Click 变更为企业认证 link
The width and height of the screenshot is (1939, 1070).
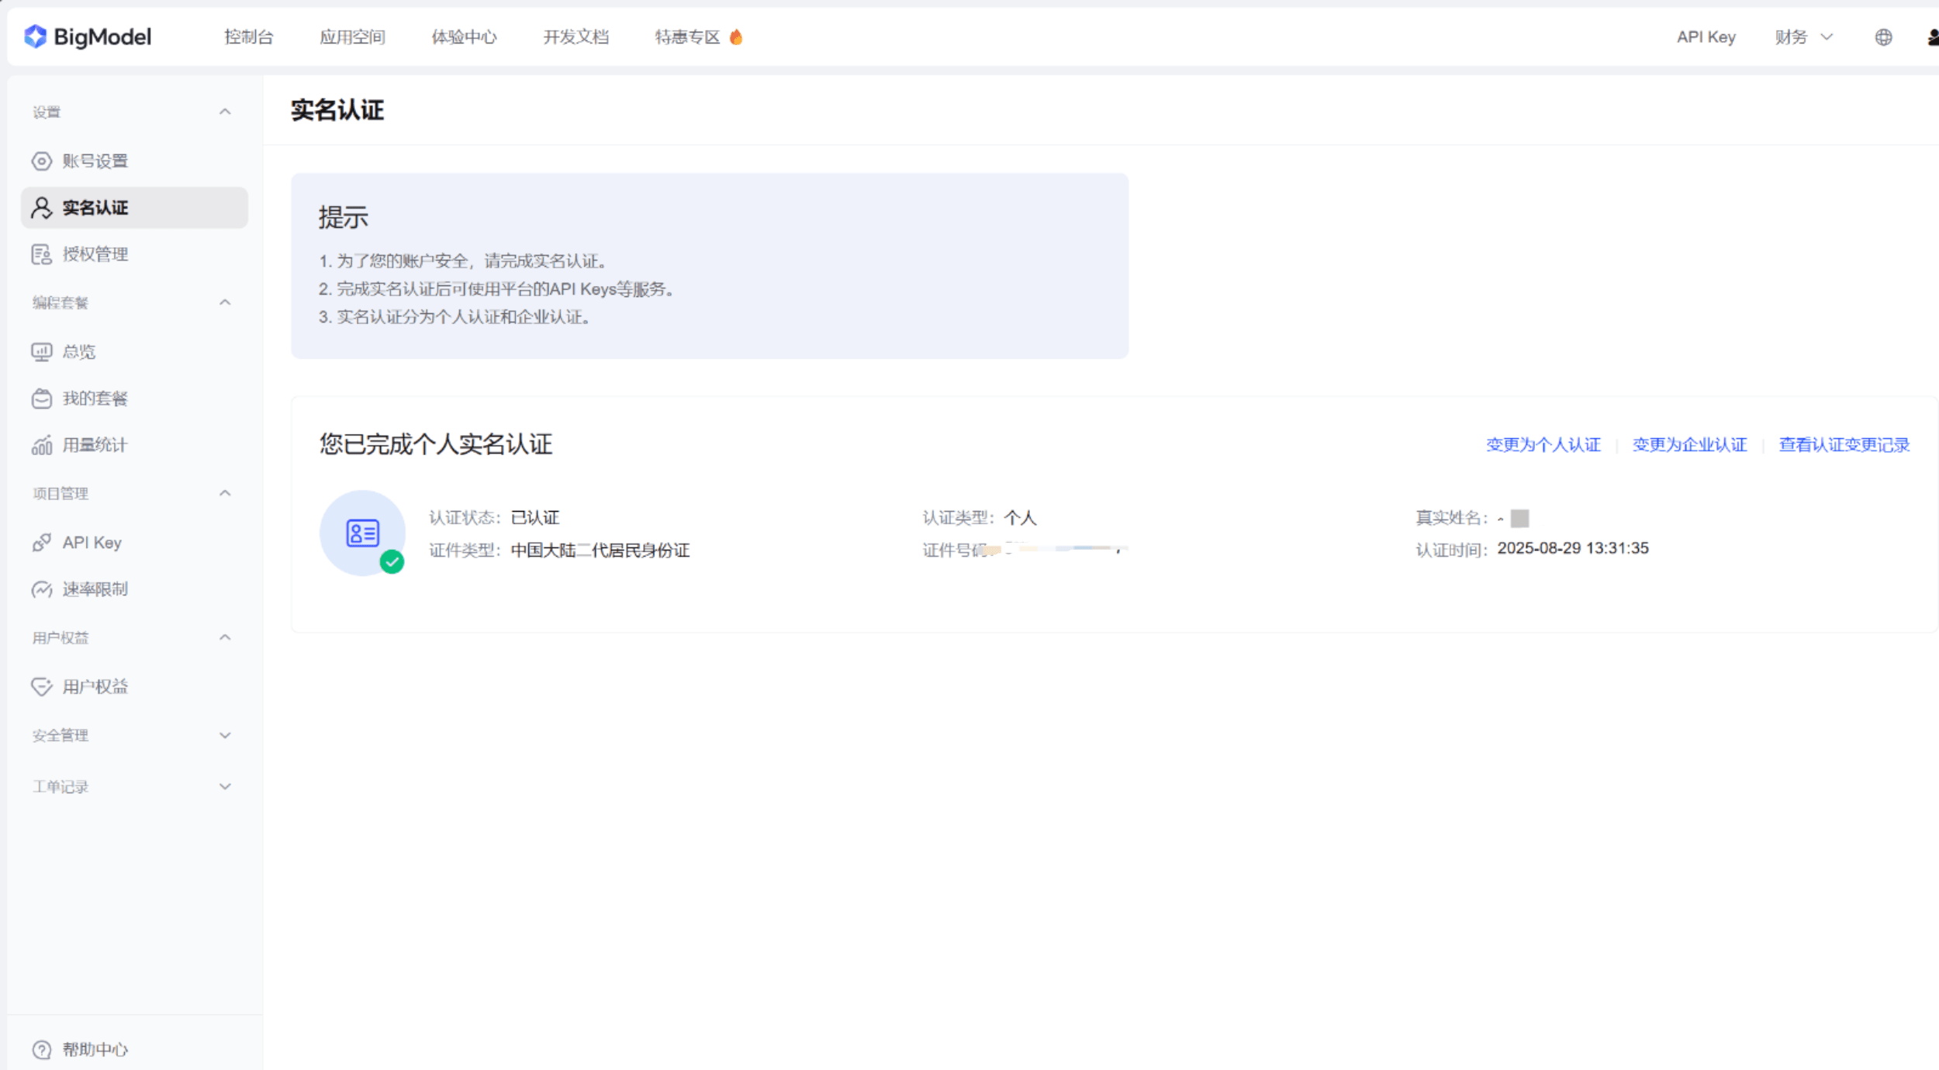(x=1689, y=444)
